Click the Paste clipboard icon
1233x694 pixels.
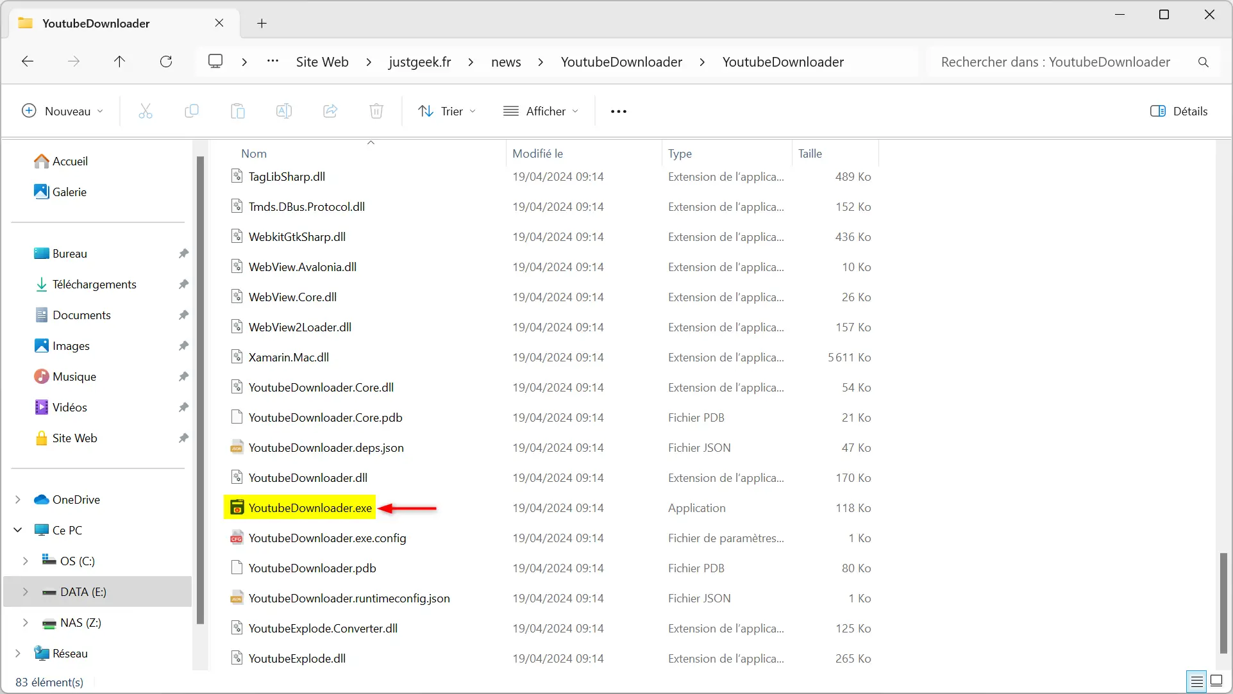click(238, 111)
